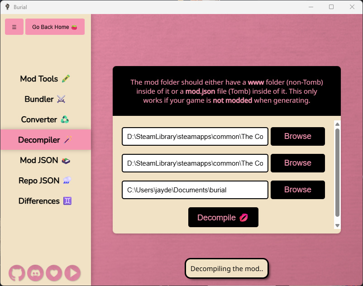Screen dimensions: 363x286
Task: Minimize the Burial window
Action: click(x=311, y=7)
